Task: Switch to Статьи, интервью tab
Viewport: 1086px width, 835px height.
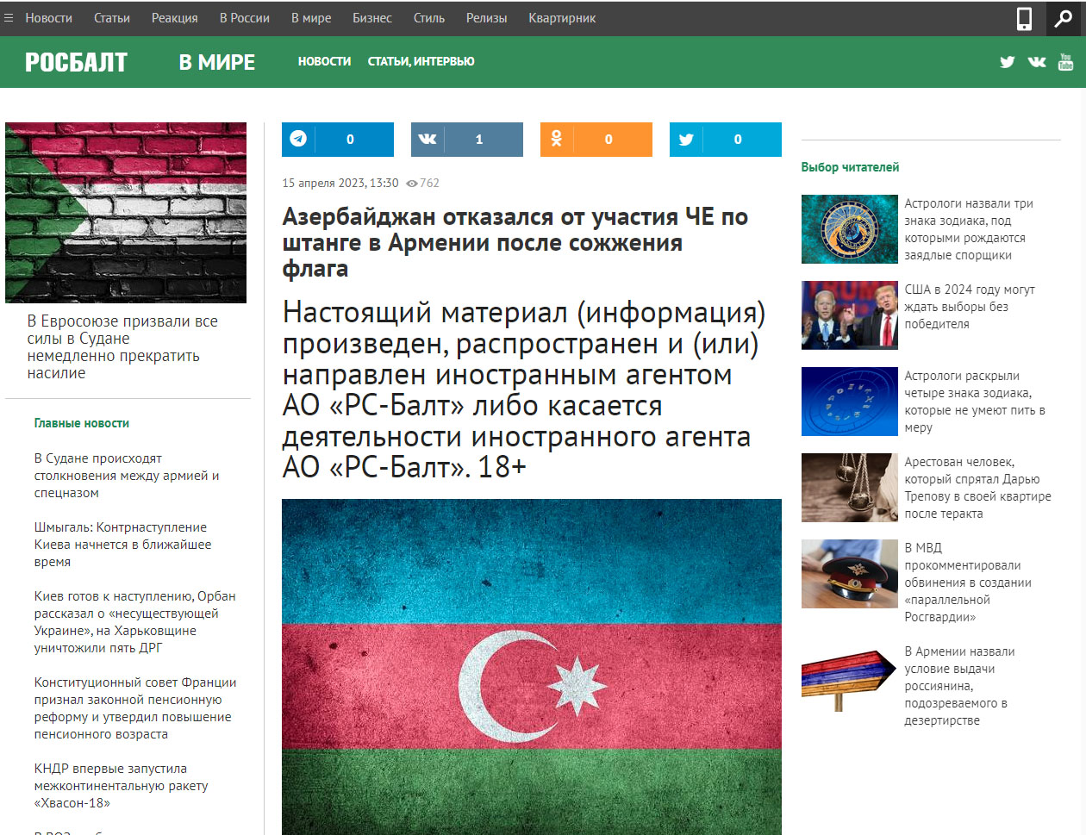Action: pyautogui.click(x=421, y=62)
